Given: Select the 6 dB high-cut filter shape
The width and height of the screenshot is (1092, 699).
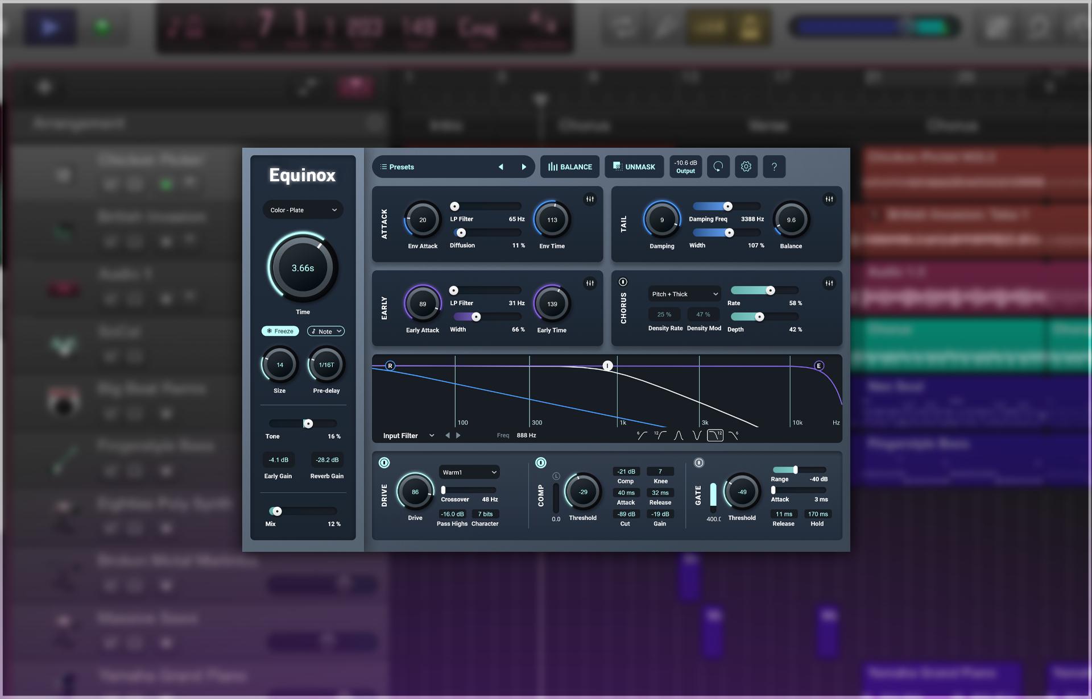Looking at the screenshot, I should 734,435.
